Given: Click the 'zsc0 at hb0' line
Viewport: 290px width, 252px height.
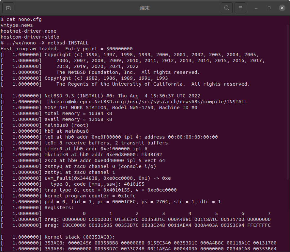Looking at the screenshot, I should click(83, 160).
